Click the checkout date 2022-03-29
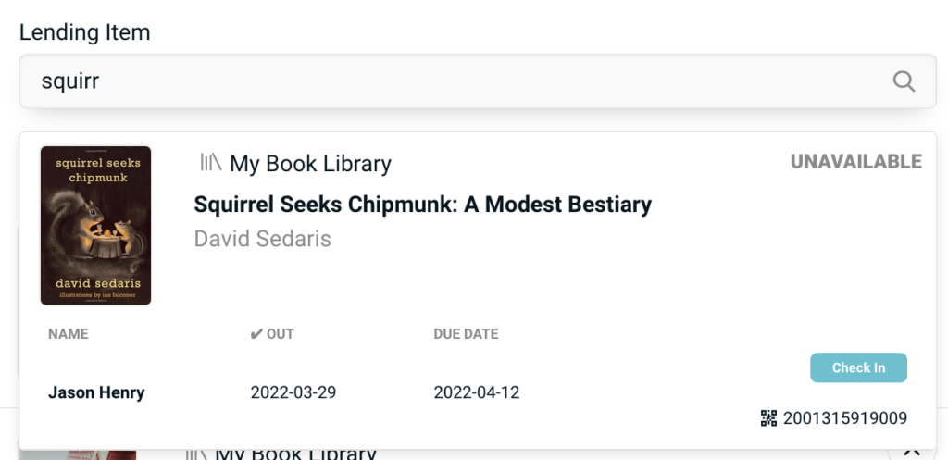Viewport: 948px width, 460px height. (x=293, y=392)
